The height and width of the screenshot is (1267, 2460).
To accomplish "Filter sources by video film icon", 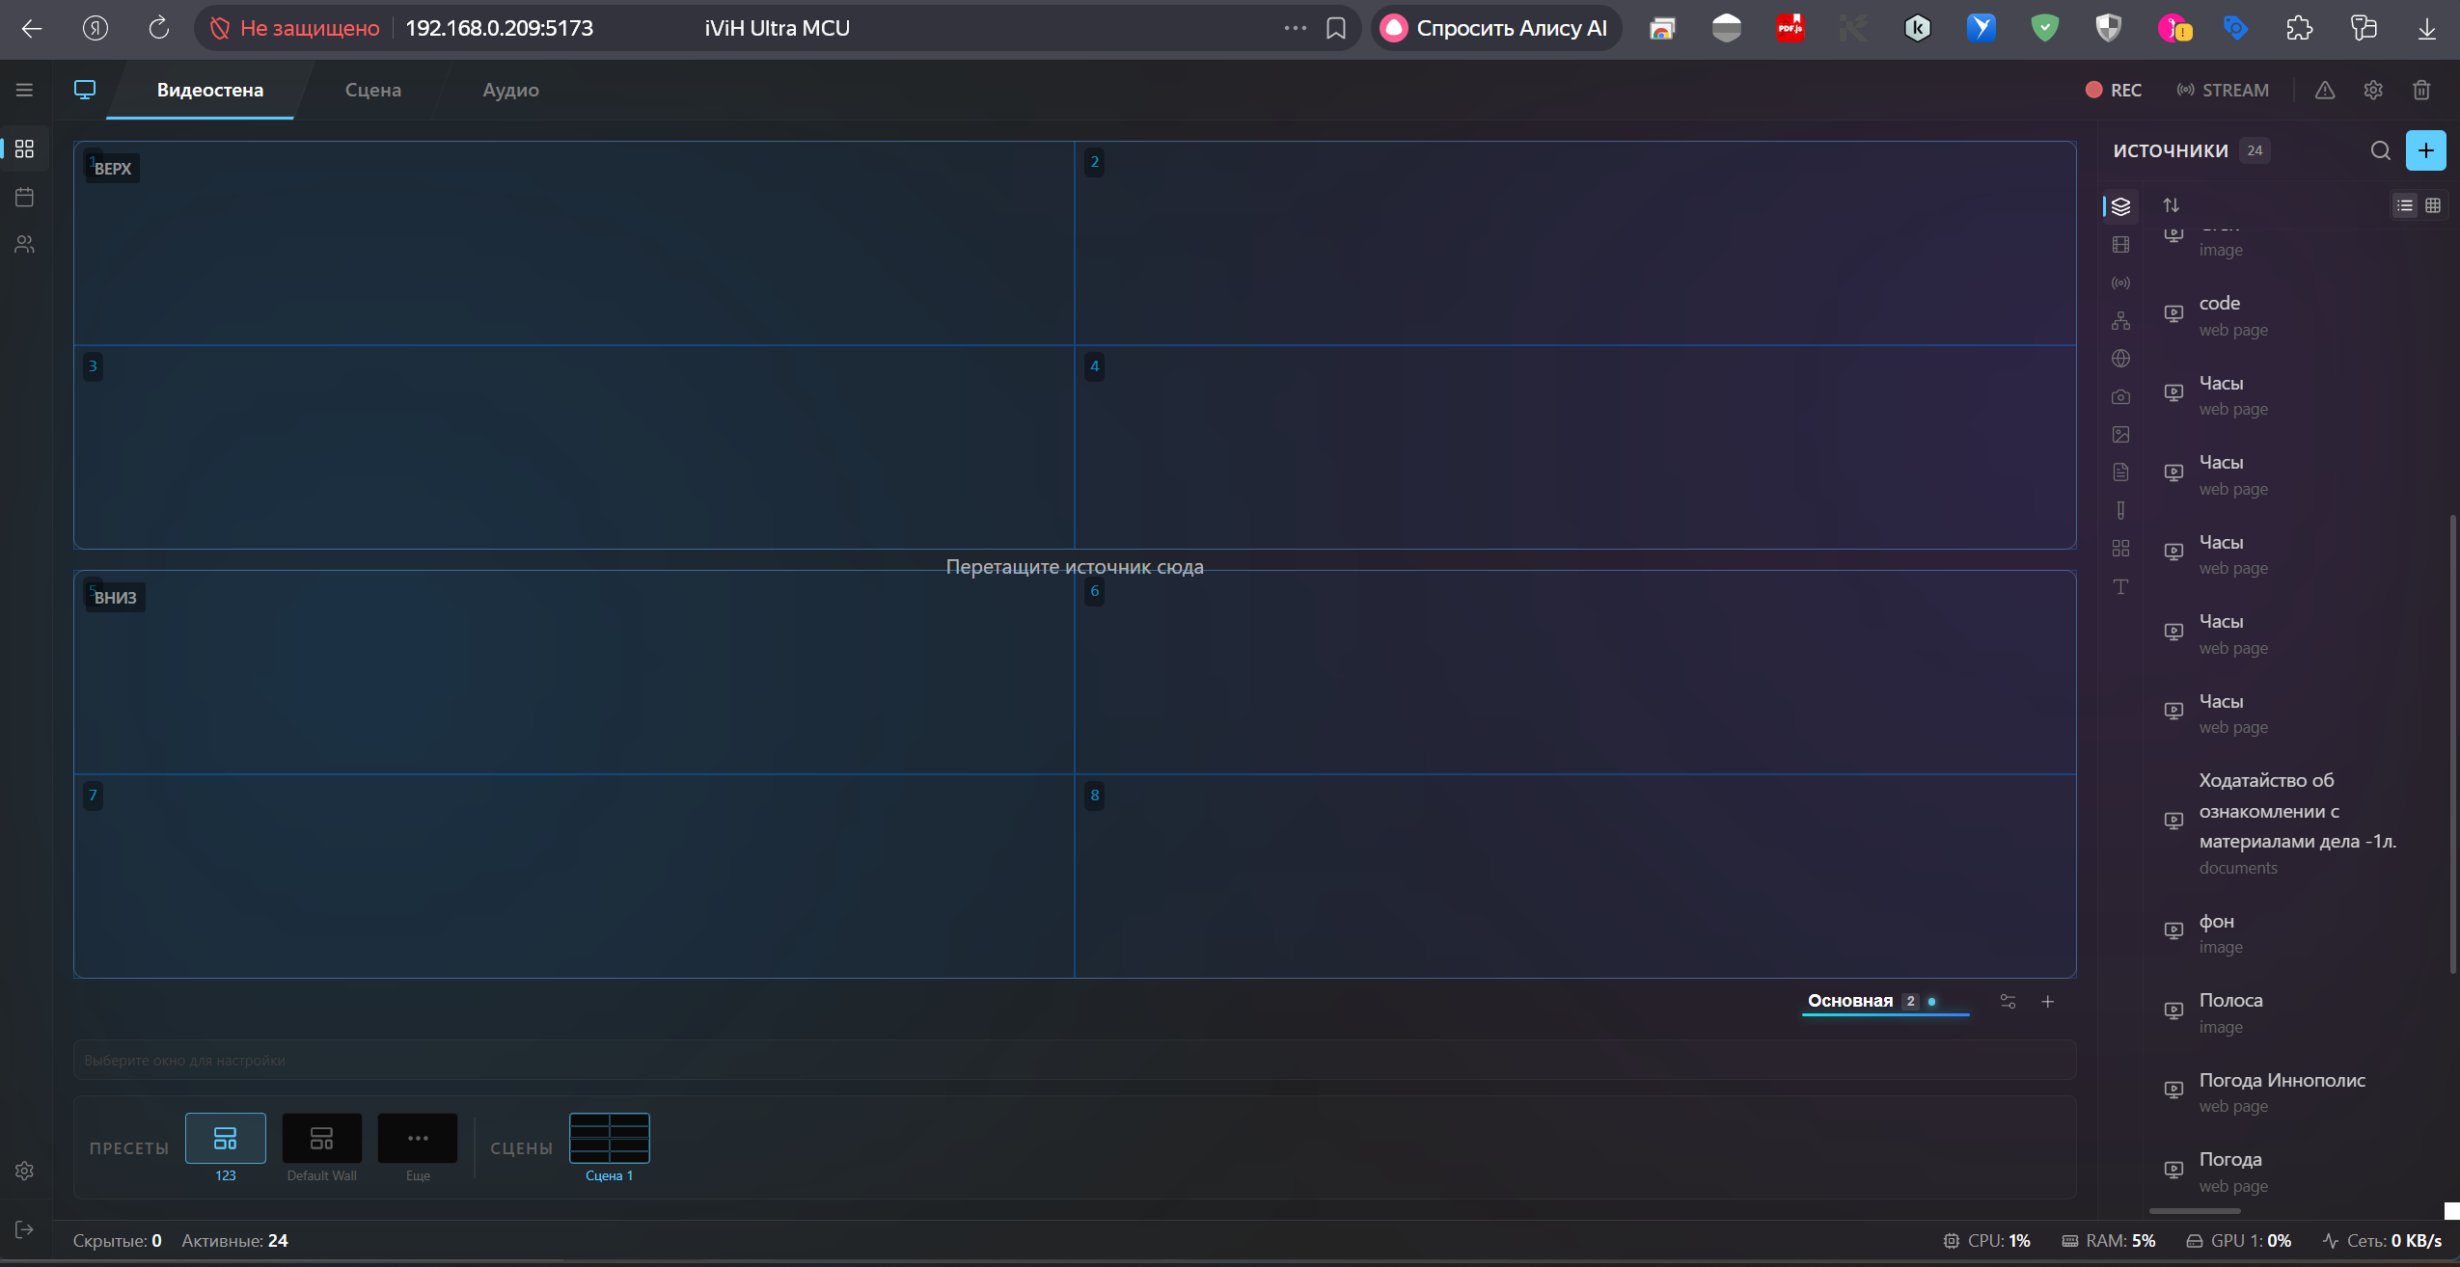I will pyautogui.click(x=2120, y=245).
